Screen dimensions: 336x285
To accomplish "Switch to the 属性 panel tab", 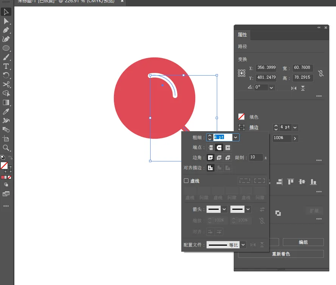I will click(x=243, y=35).
